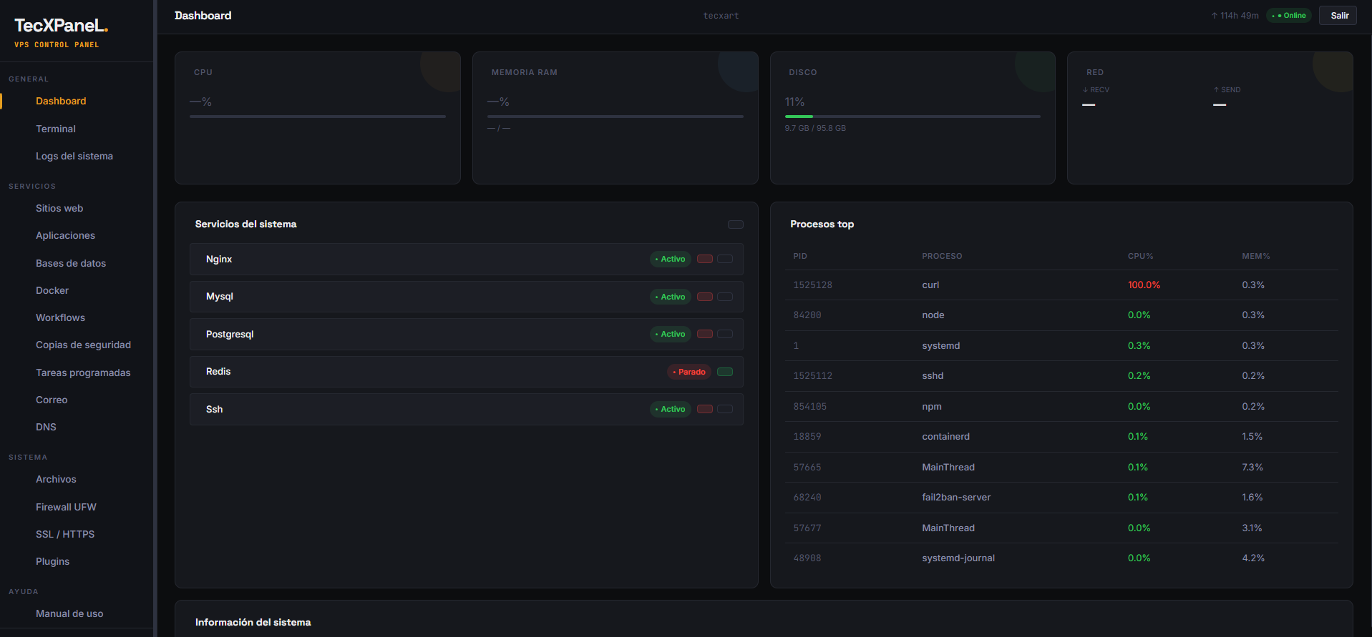Image resolution: width=1372 pixels, height=637 pixels.
Task: Select the containerd process name
Action: pos(946,436)
